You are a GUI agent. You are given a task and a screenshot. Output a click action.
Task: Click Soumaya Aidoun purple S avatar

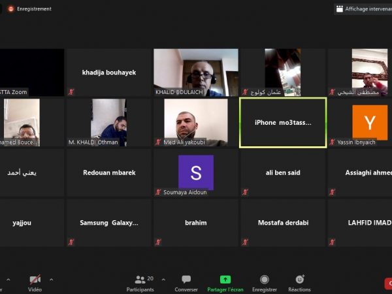pos(196,172)
